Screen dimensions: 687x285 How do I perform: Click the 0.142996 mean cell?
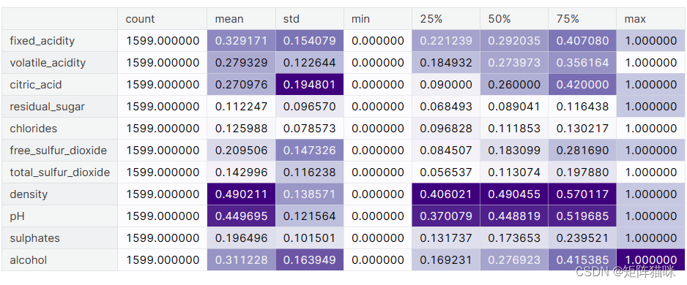point(242,172)
